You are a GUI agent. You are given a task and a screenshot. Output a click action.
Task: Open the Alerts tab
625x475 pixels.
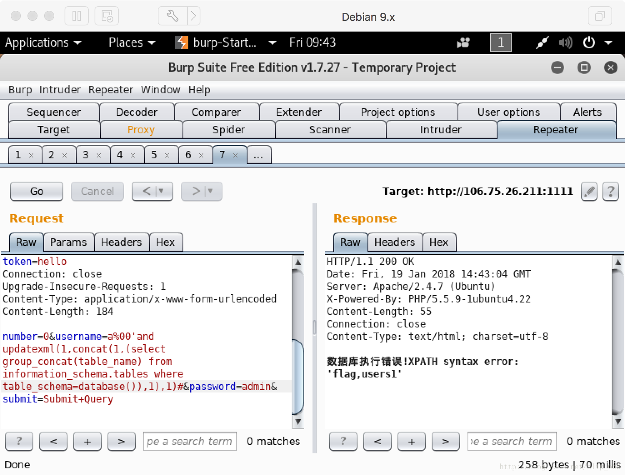pyautogui.click(x=587, y=112)
